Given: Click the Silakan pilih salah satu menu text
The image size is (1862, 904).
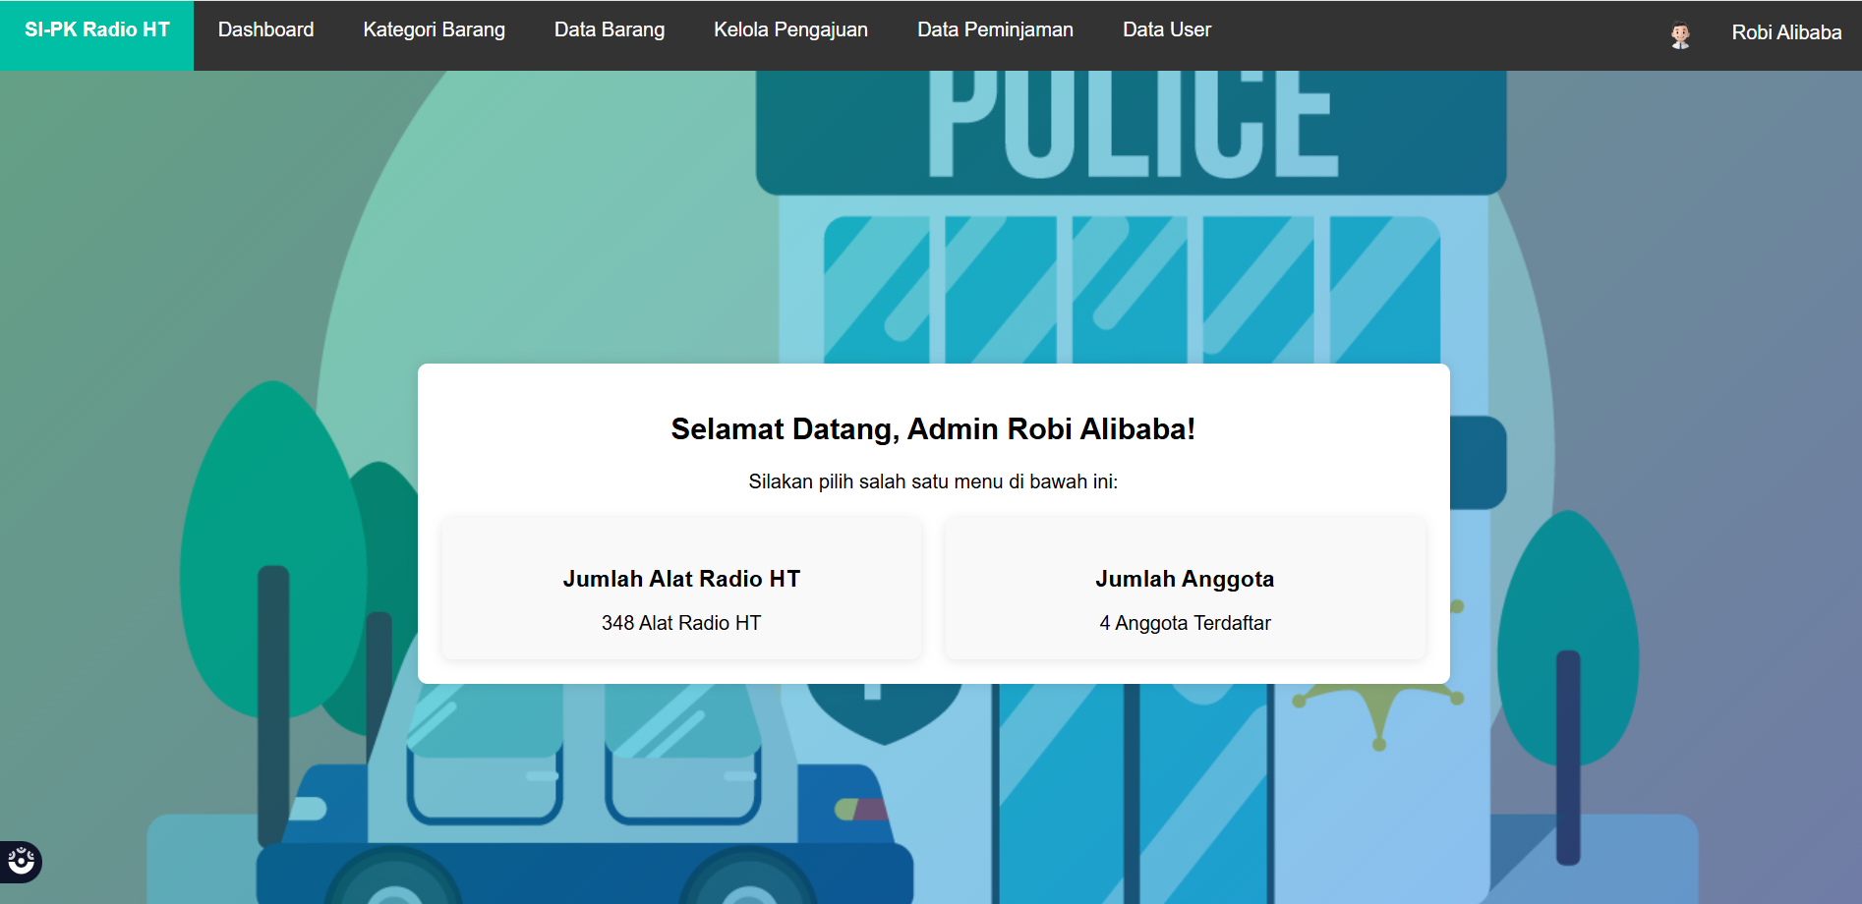Looking at the screenshot, I should (933, 481).
